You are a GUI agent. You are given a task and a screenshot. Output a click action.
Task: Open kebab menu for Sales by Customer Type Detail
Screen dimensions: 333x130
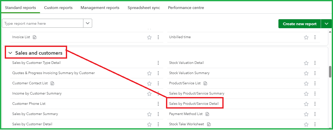click(x=158, y=63)
